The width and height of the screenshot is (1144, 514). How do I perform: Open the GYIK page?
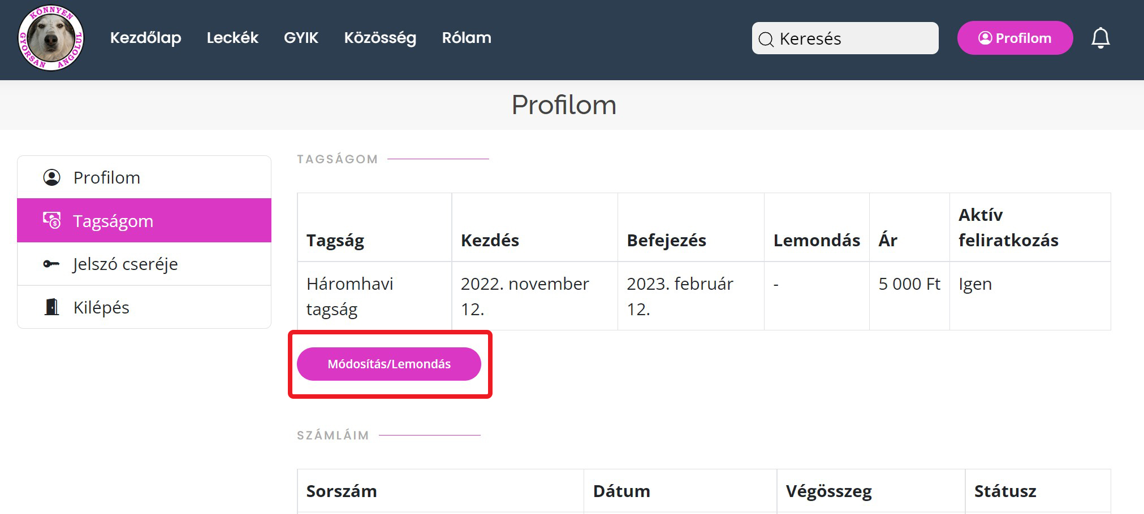301,38
